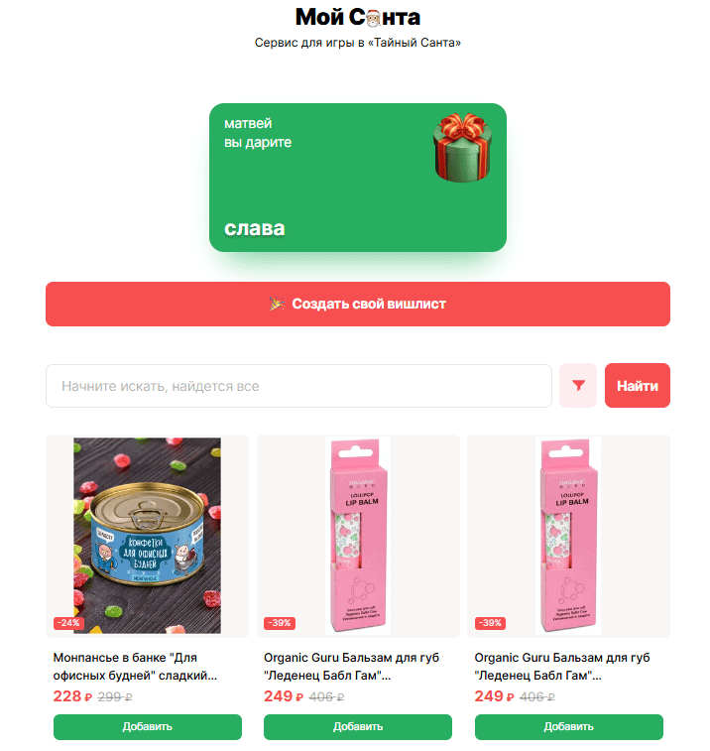Open the middle Organic Guru Бальзам title
Viewport: 710px width, 751px height.
(x=351, y=667)
